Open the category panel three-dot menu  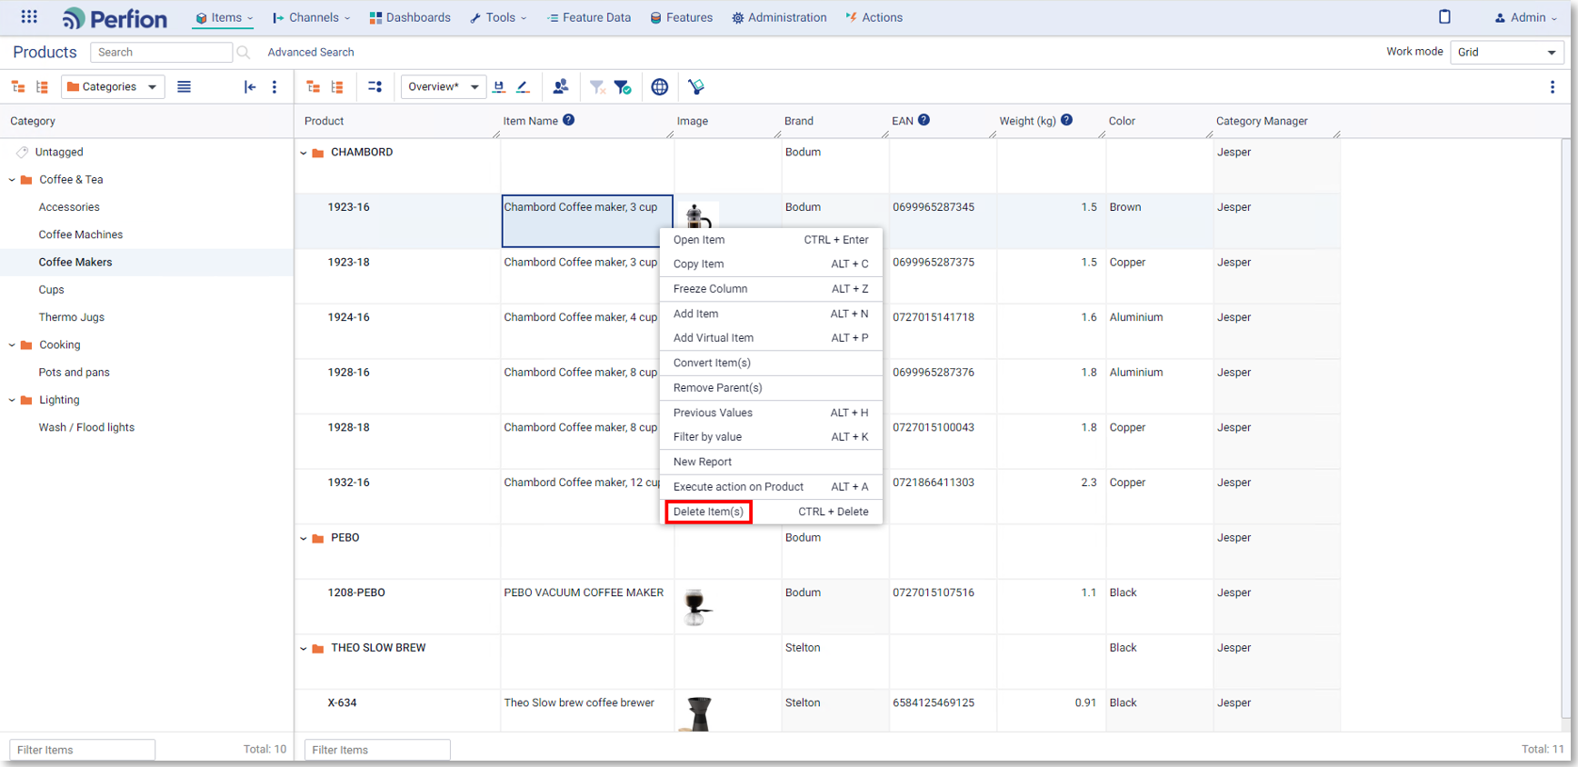coord(275,87)
